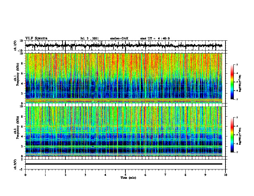Click the date text "Jul 3, 2021"

[x=89, y=38]
